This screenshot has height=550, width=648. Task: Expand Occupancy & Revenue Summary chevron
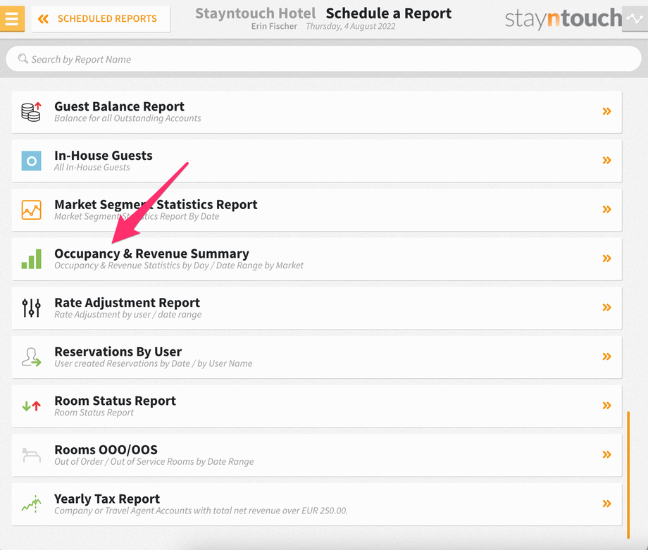[606, 258]
